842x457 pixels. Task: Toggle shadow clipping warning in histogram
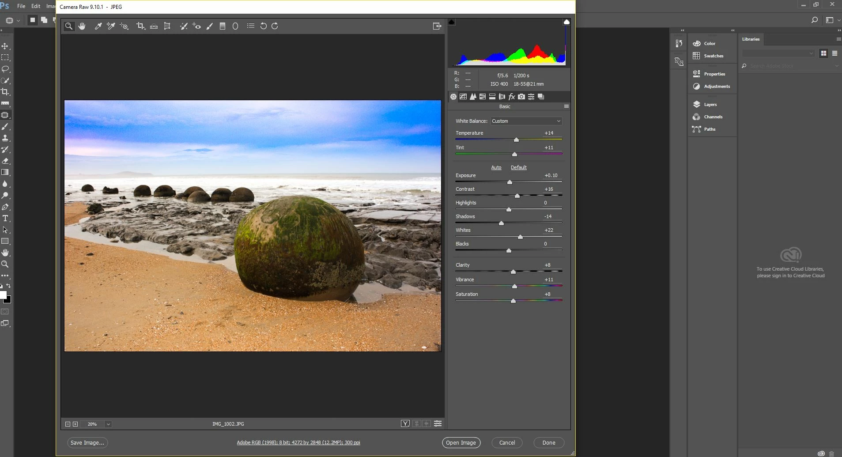pos(452,22)
